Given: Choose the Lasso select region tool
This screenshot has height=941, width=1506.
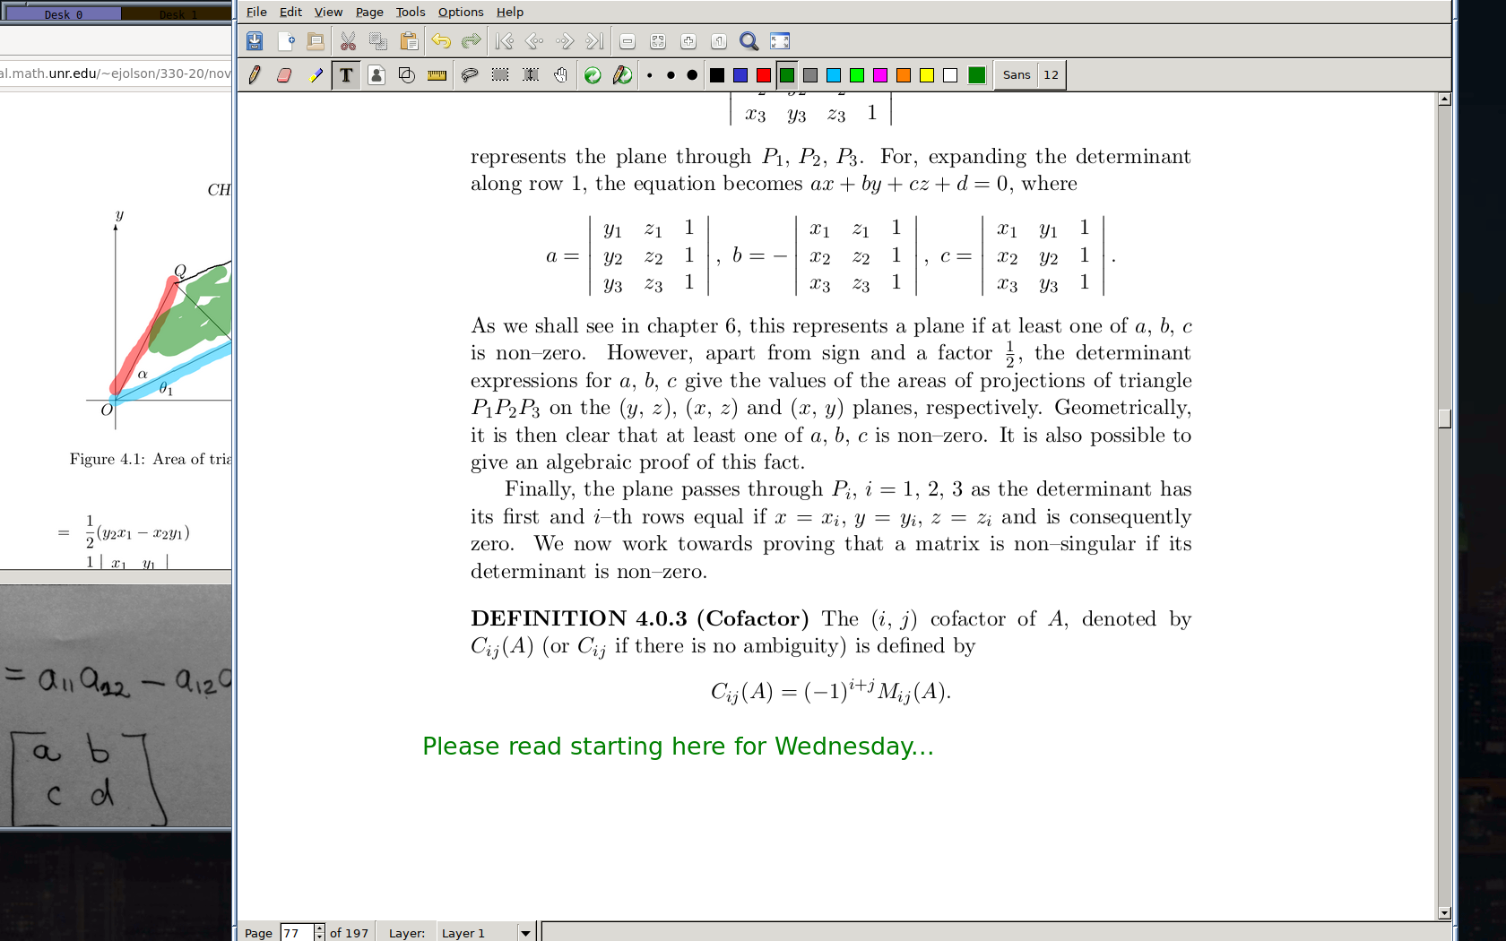Looking at the screenshot, I should [469, 75].
